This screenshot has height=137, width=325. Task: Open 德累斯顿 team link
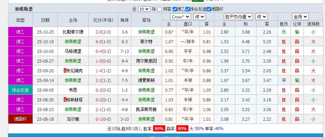tap(146, 80)
